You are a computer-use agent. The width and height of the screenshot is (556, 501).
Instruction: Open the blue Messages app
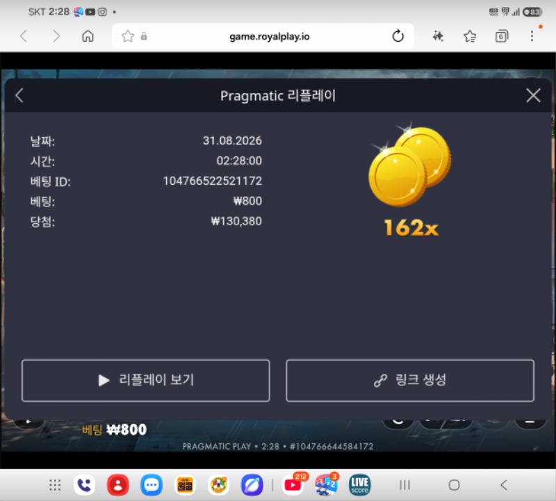[152, 485]
